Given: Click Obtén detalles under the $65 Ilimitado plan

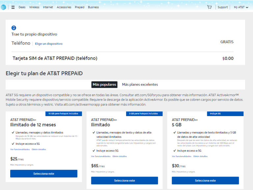Looking at the screenshot, I should [x=119, y=156].
